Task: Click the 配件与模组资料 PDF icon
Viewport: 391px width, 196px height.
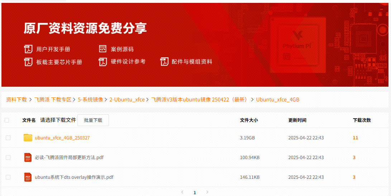Action: coord(164,62)
